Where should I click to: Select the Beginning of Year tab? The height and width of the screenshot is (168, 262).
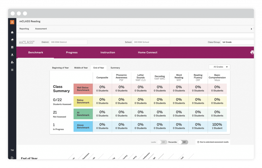[x=60, y=68]
